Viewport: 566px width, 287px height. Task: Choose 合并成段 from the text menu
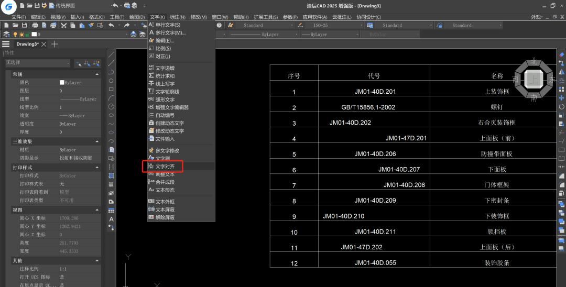click(181, 182)
